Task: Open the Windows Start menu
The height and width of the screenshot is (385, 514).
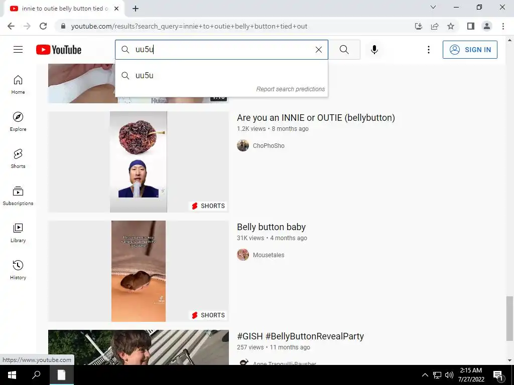Action: pyautogui.click(x=12, y=375)
